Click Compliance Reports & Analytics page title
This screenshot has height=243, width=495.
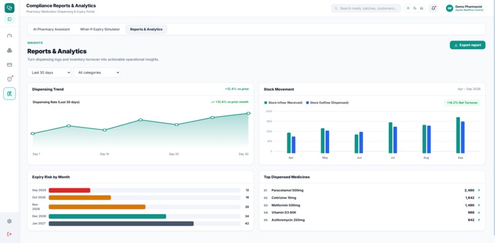(x=61, y=6)
